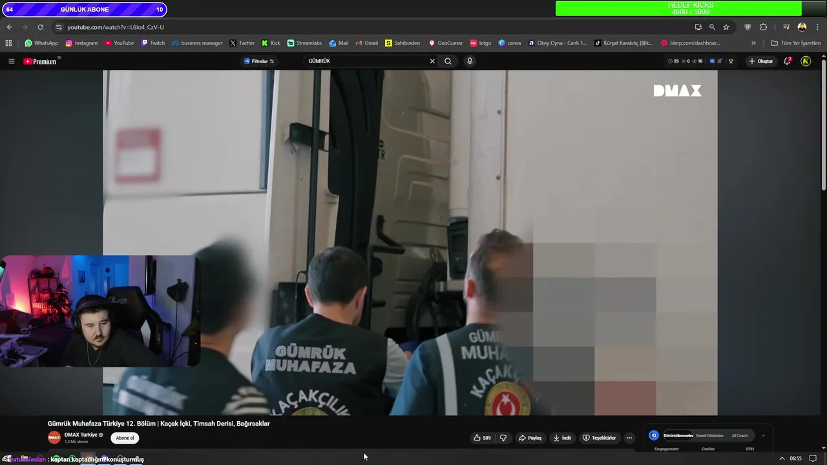This screenshot has width=827, height=465.
Task: Clear the GÜMRÜK search text
Action: [x=432, y=61]
